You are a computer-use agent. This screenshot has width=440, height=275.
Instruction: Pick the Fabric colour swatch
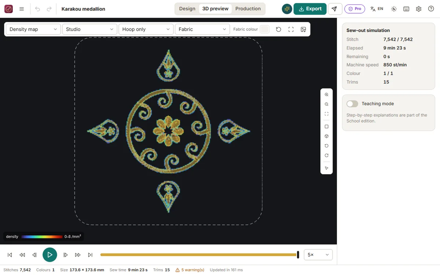(264, 29)
